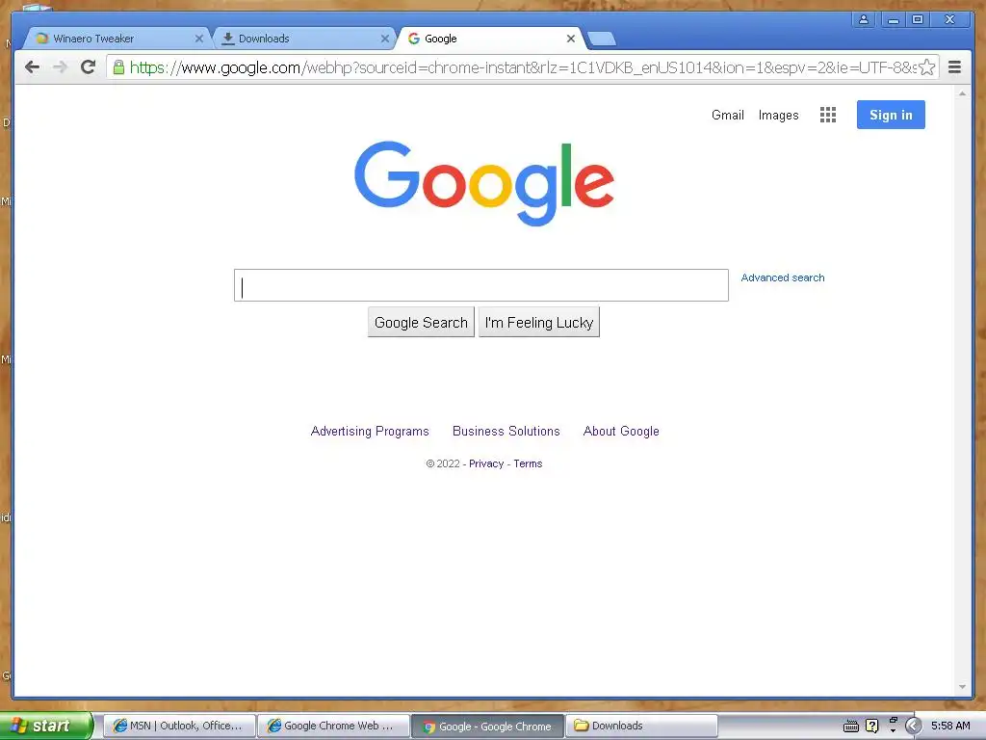Select the Google tab
Image resolution: width=986 pixels, height=740 pixels.
[x=490, y=39]
